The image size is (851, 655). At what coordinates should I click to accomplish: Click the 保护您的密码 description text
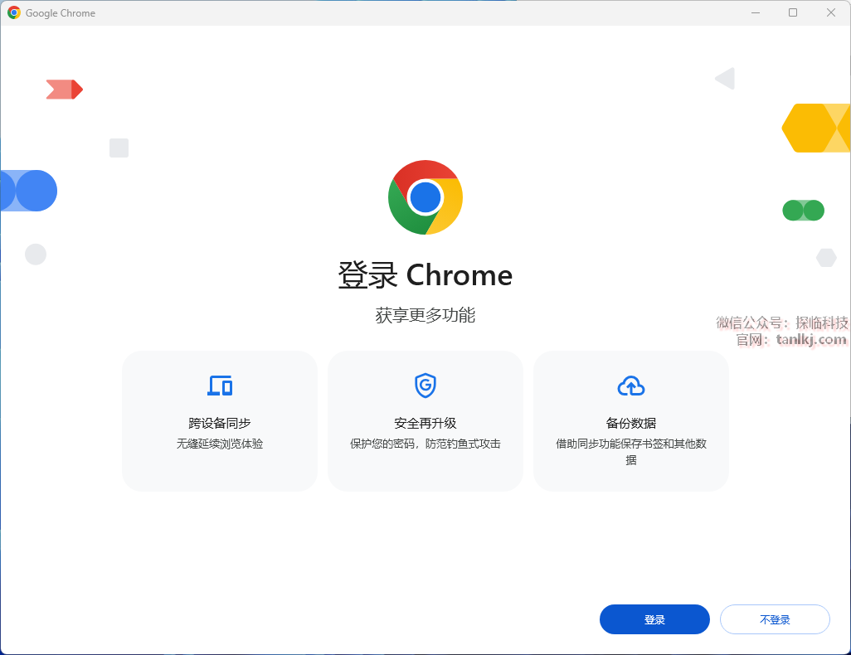point(382,444)
